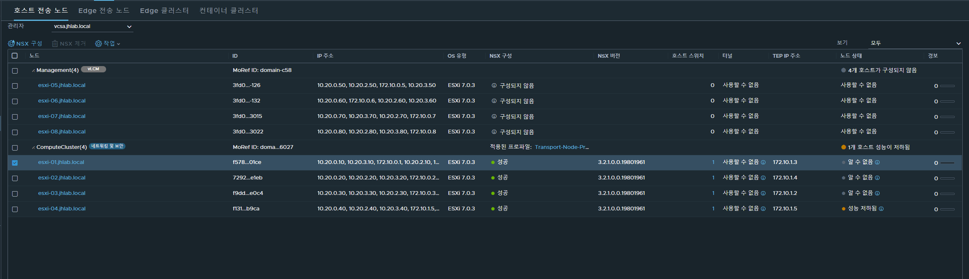Collapse the Management(4) cluster group
The height and width of the screenshot is (279, 969).
point(33,71)
